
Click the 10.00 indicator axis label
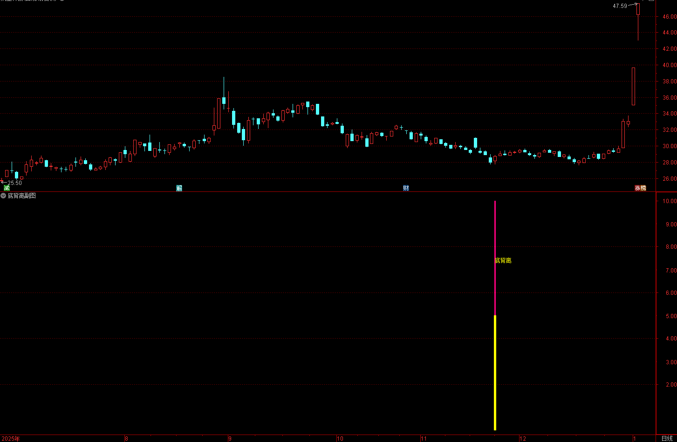click(x=670, y=201)
